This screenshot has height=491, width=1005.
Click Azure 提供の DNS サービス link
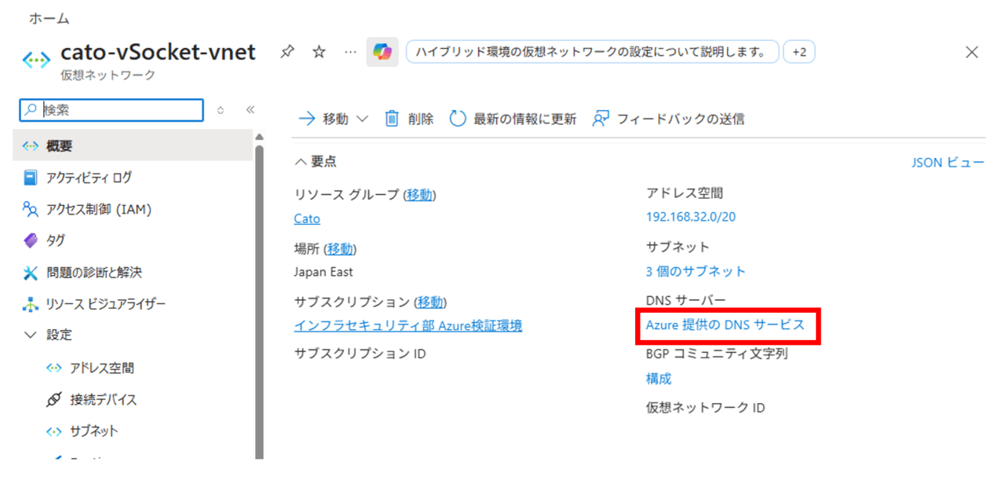coord(725,324)
